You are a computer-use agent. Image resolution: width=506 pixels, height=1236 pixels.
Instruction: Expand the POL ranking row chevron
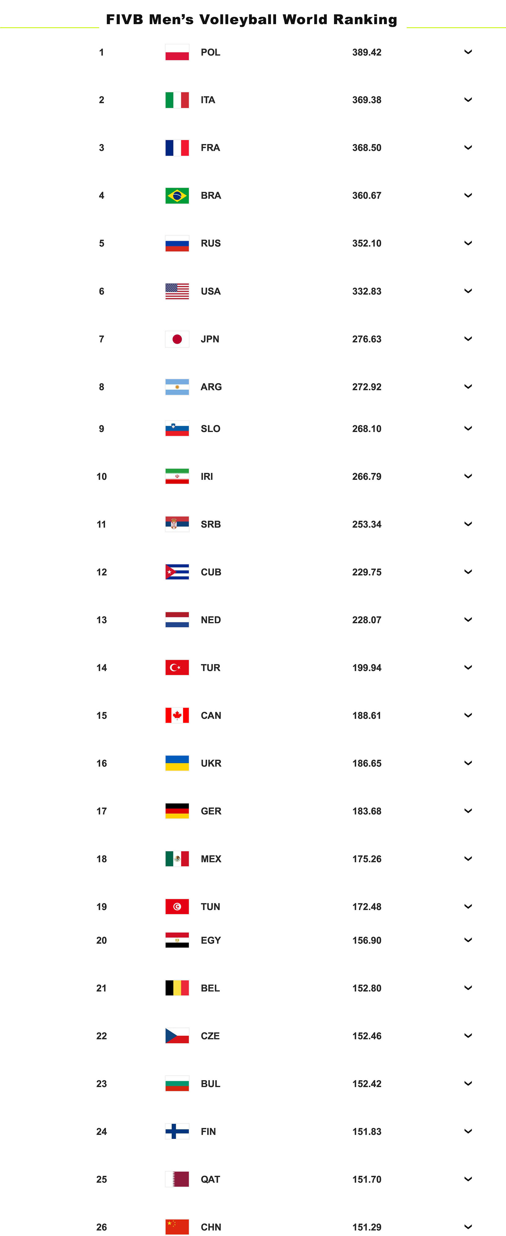tap(468, 52)
